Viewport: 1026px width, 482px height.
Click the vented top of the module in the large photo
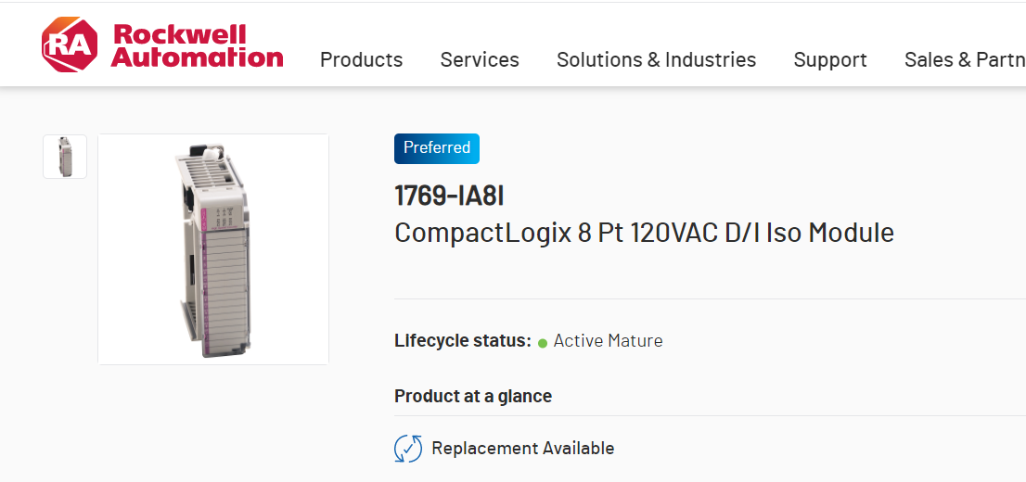click(209, 167)
